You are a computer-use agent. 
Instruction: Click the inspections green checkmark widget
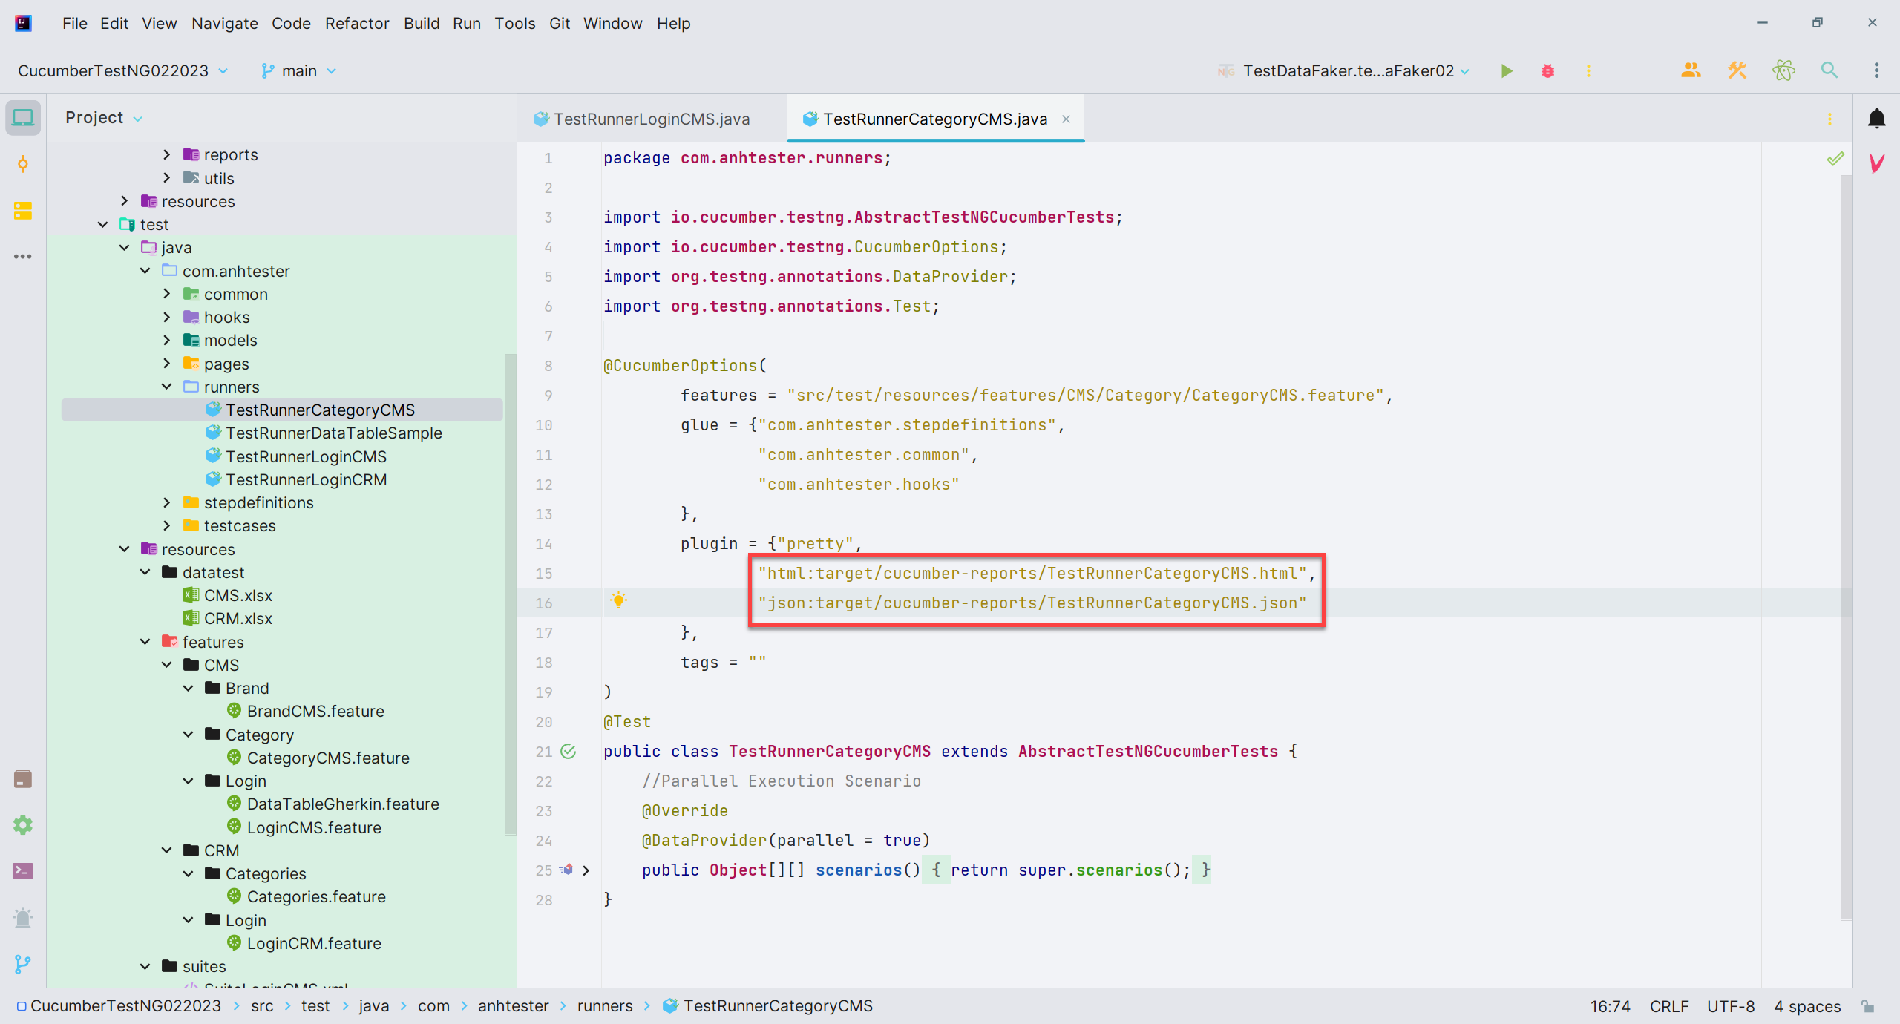[x=1835, y=158]
